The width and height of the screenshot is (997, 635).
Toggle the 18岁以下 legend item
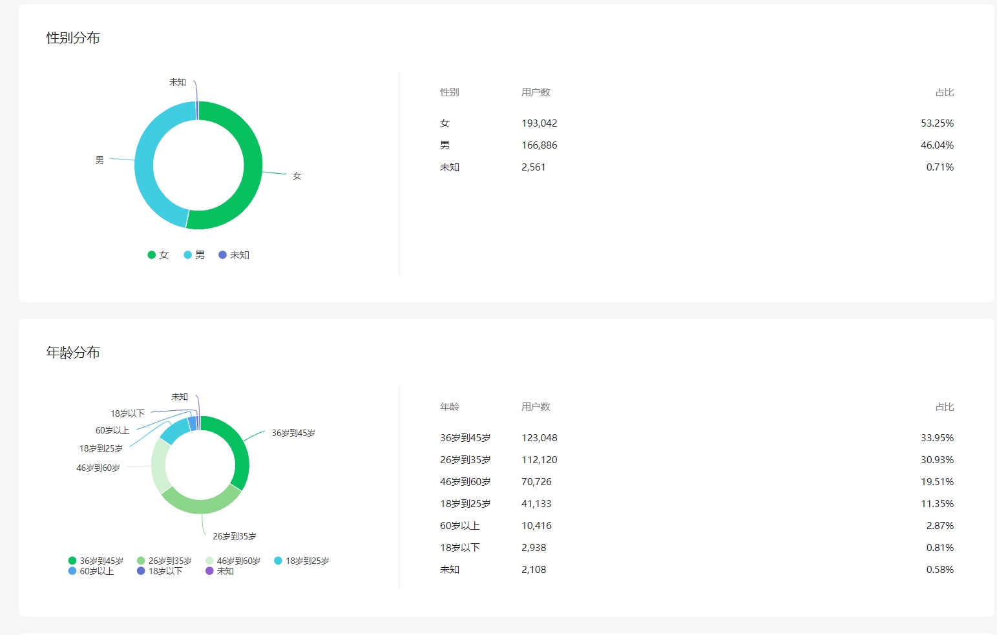[160, 571]
